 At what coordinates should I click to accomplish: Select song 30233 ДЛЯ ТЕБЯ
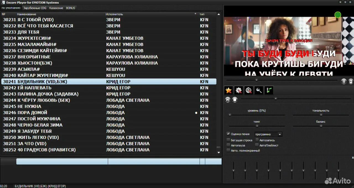pyautogui.click(x=109, y=32)
